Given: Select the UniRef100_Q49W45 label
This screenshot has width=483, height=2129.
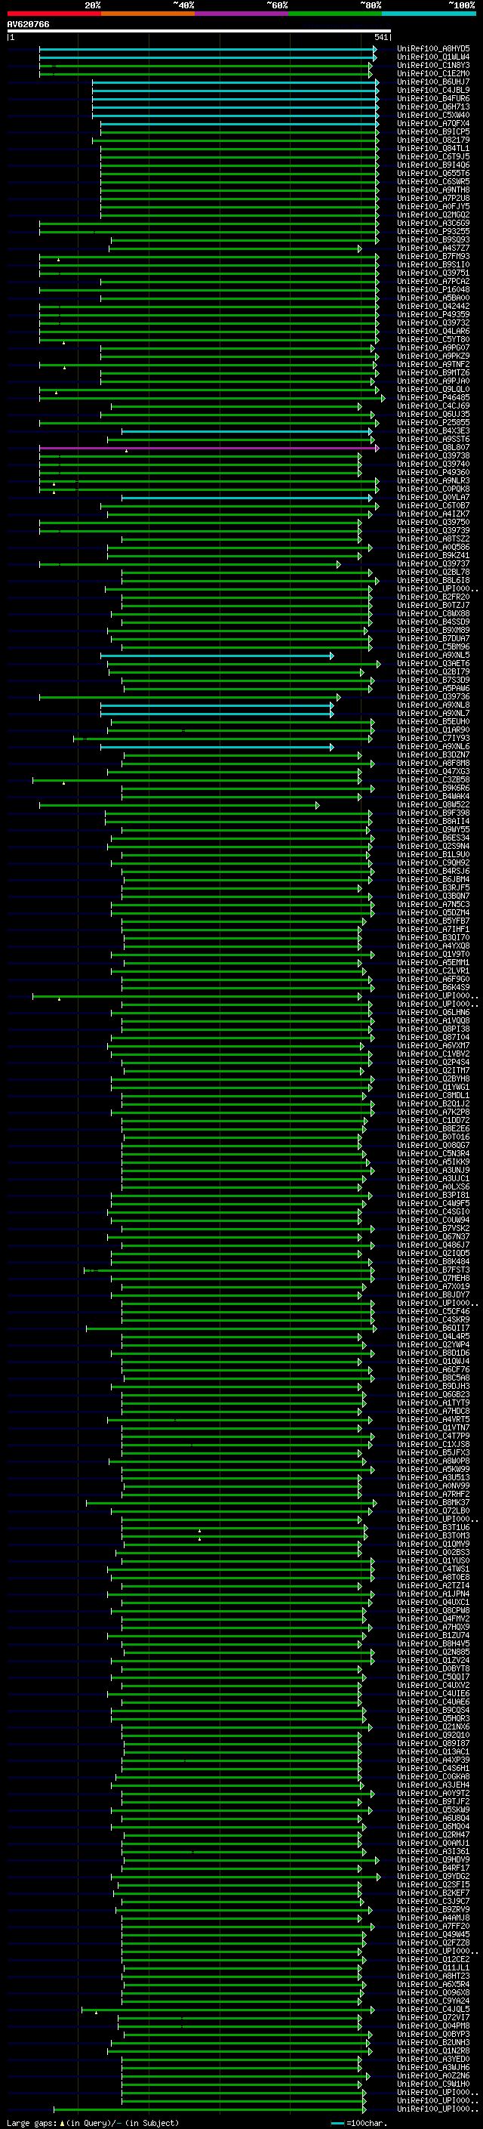Looking at the screenshot, I should [433, 1935].
